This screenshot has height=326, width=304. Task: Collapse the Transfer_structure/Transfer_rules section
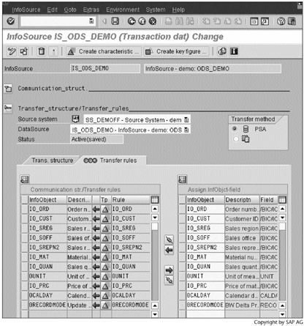[8, 108]
